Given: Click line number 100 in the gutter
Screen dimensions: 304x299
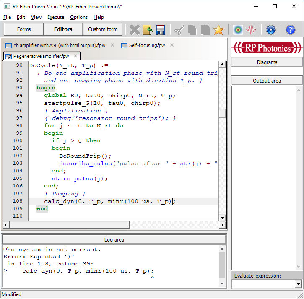Looking at the screenshot, I should [18, 140].
